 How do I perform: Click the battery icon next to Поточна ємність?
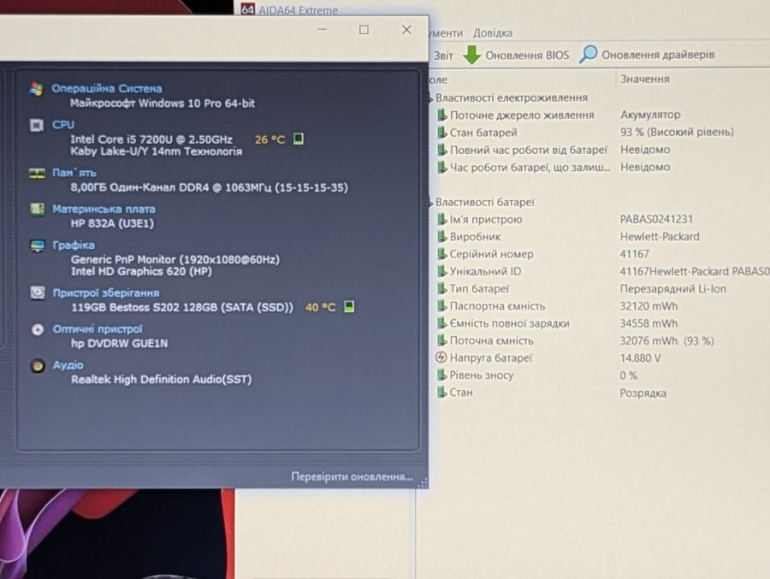point(441,340)
